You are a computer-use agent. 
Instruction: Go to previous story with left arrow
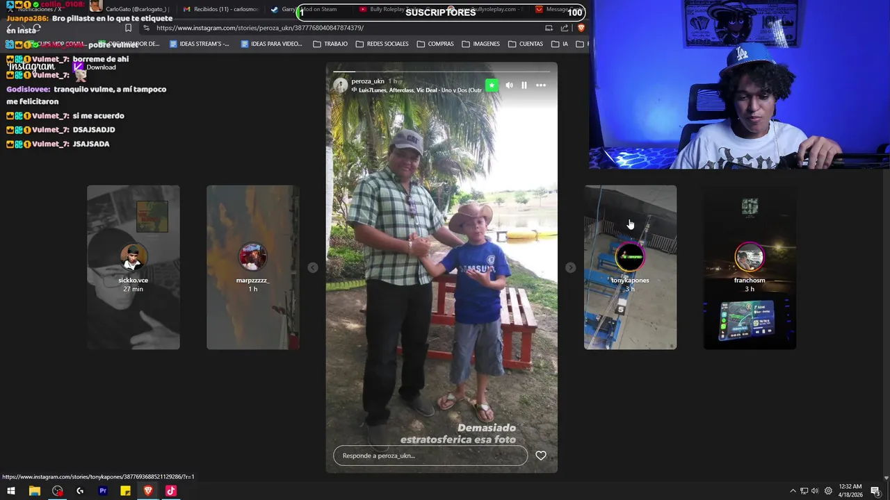pos(313,267)
